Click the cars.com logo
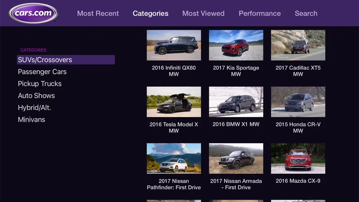The width and height of the screenshot is (359, 202). click(33, 13)
